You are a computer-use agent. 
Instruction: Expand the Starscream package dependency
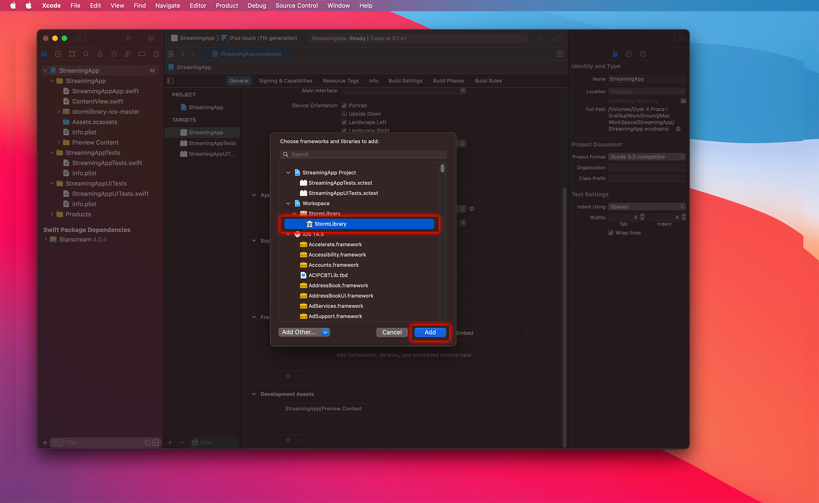point(46,239)
